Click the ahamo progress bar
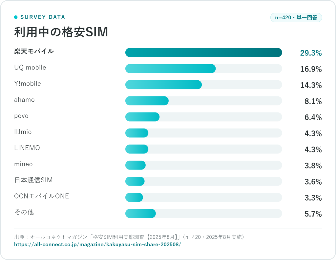This screenshot has height=260, width=336. [203, 101]
